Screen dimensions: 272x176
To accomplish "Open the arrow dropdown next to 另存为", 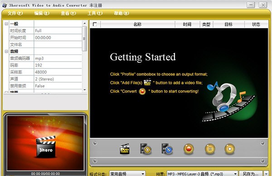I will coord(266,174).
